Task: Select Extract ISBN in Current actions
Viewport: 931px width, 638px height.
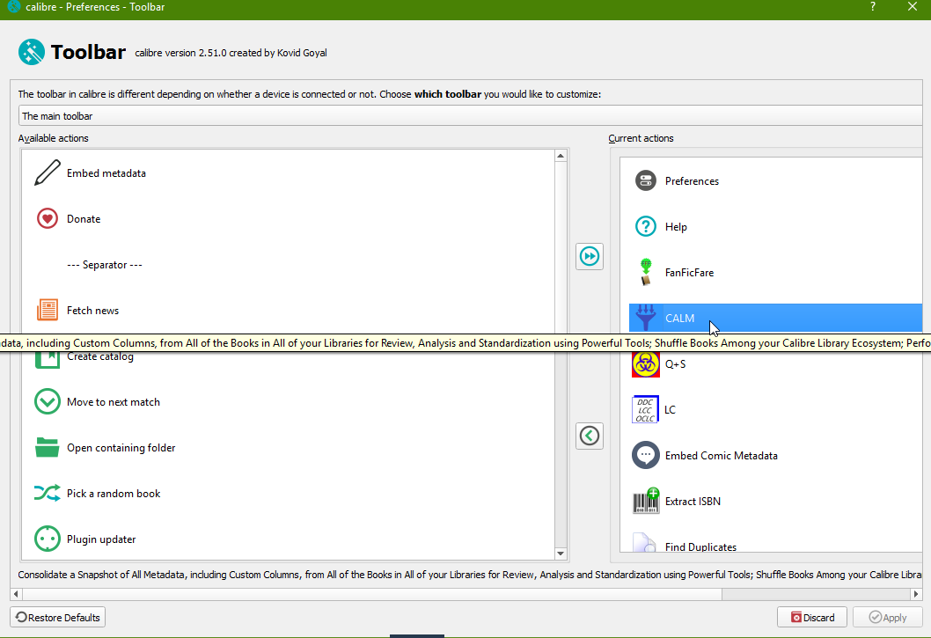Action: (775, 501)
